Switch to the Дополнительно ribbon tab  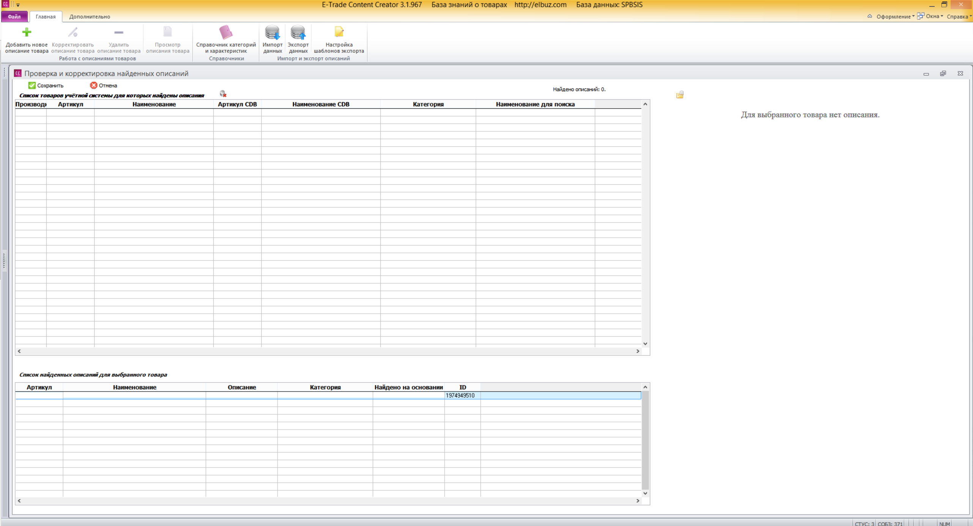click(90, 17)
